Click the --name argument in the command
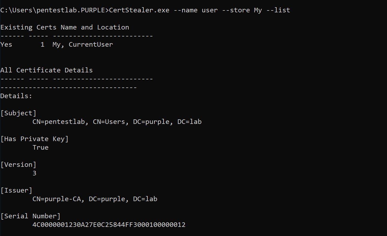Viewport: 387px width, 236px height. click(x=186, y=10)
